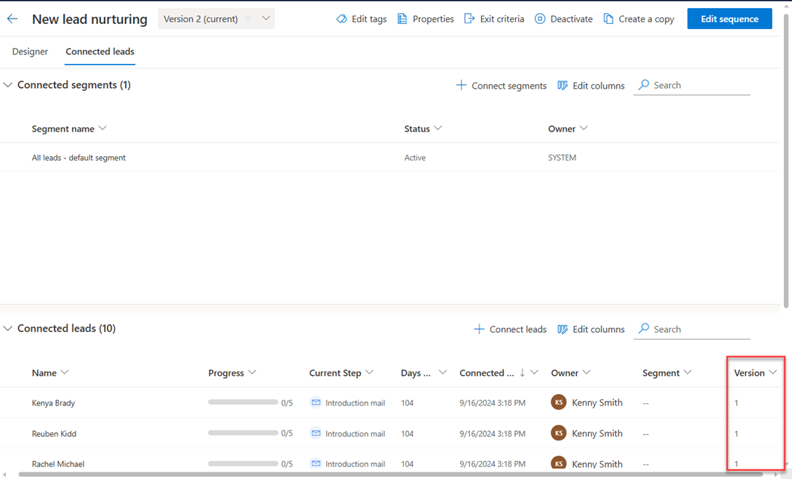Click the Connected leads search field
The height and width of the screenshot is (479, 792).
[692, 329]
